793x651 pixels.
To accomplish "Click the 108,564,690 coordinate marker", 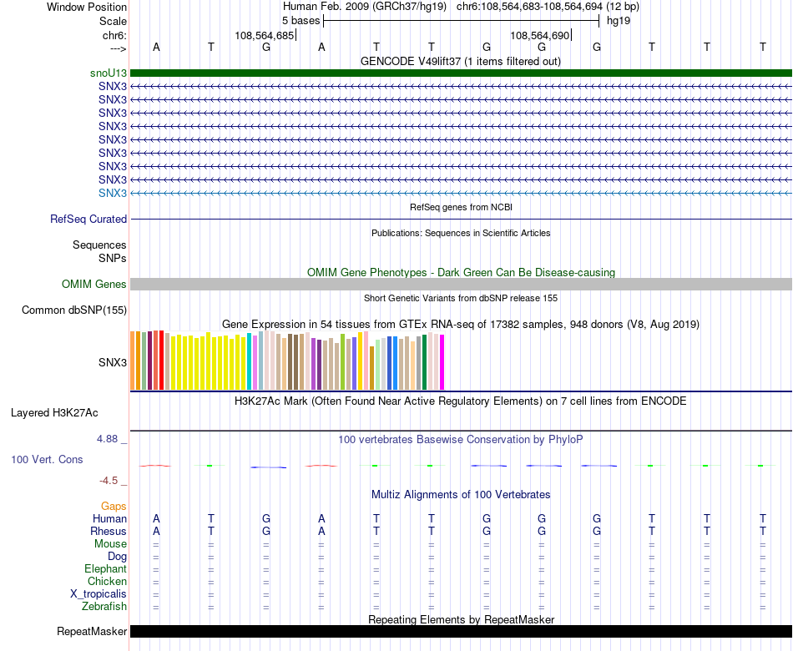I will tap(539, 35).
